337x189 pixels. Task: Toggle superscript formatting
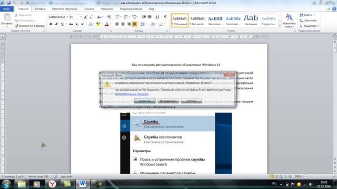point(83,24)
